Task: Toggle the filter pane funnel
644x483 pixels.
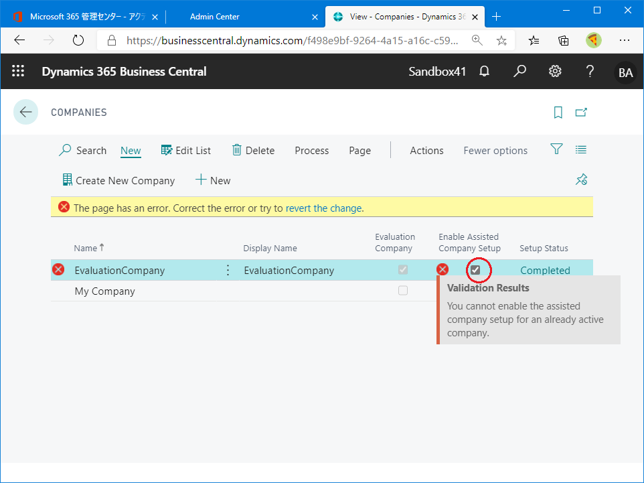Action: click(x=556, y=149)
